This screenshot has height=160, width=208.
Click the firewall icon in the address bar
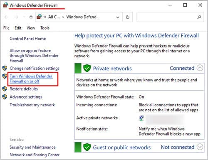(x=39, y=17)
